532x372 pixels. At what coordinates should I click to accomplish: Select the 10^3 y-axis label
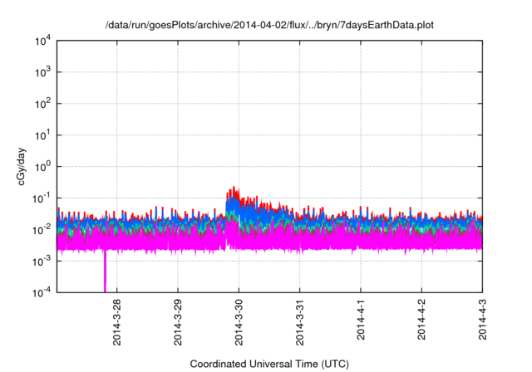[43, 72]
